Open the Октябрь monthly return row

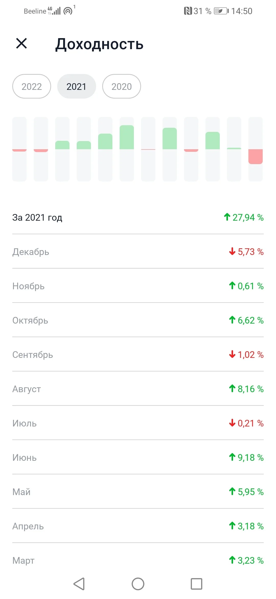click(x=138, y=320)
